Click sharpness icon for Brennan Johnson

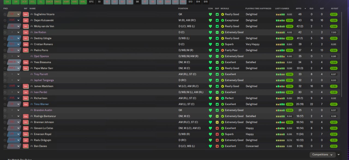[217, 122]
